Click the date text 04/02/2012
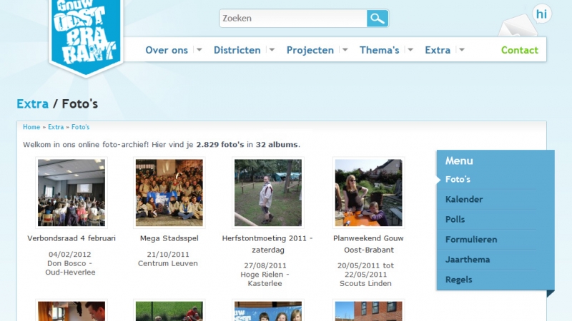 tap(69, 255)
